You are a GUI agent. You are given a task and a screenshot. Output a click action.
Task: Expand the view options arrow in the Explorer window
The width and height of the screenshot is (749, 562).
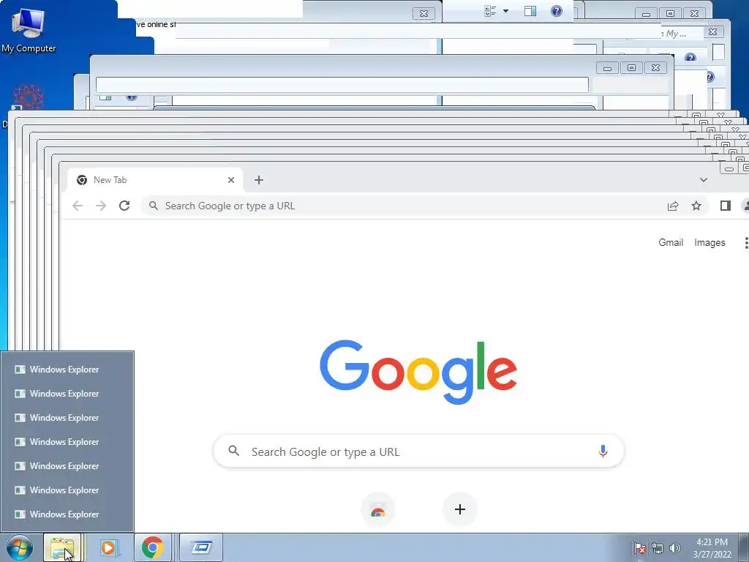click(x=506, y=11)
